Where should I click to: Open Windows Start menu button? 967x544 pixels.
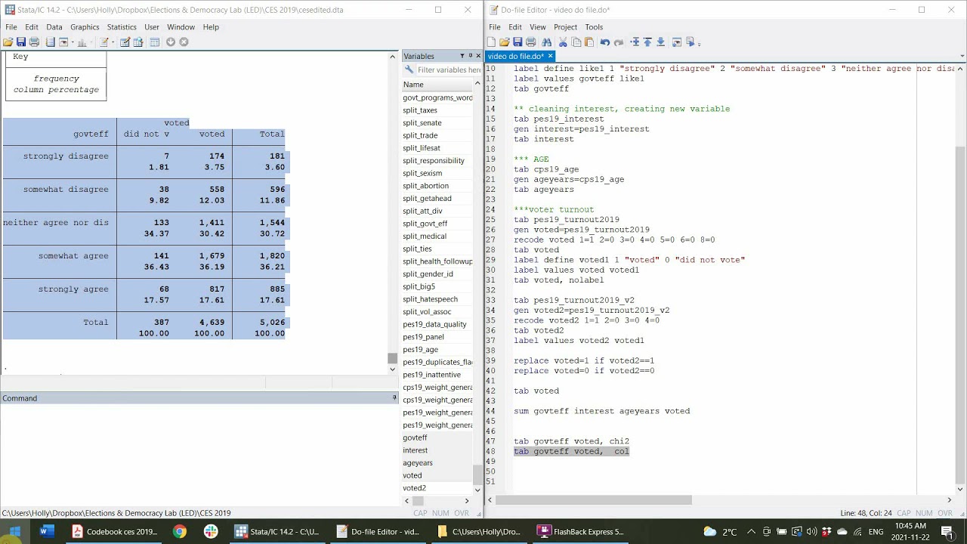tap(15, 532)
